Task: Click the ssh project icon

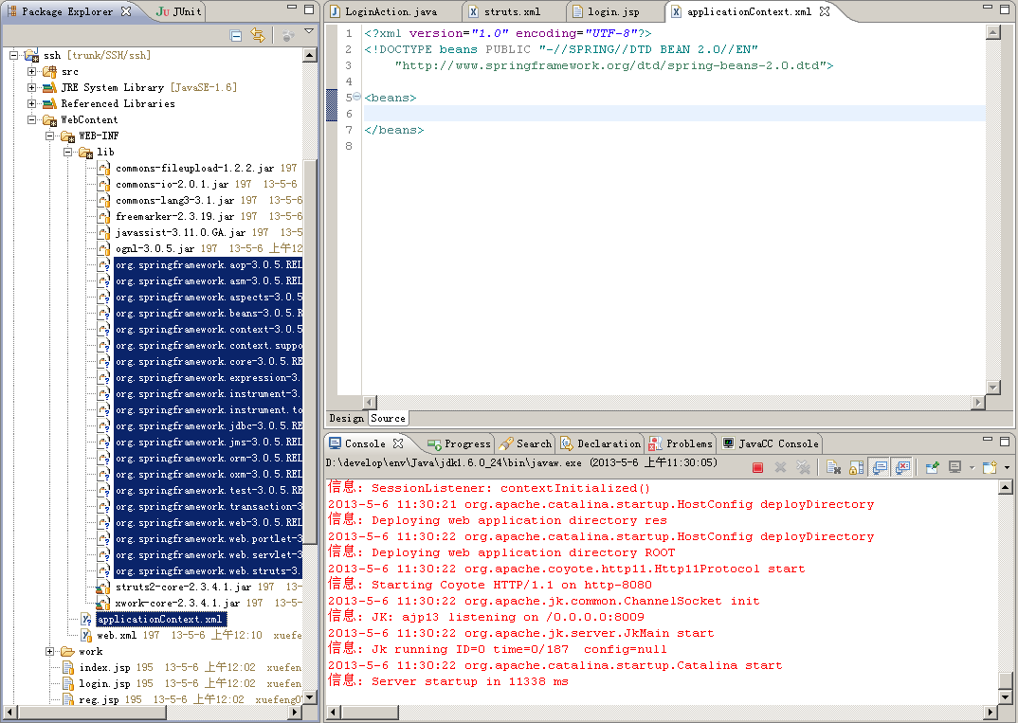Action: tap(32, 56)
